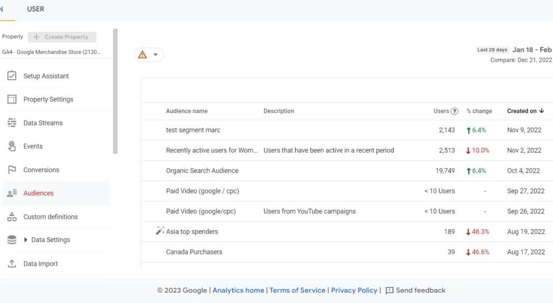The height and width of the screenshot is (303, 553).
Task: Open the Privacy Policy link
Action: coord(354,291)
